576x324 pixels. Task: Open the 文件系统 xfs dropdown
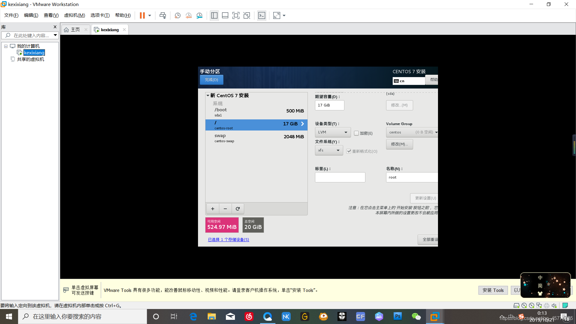click(x=329, y=150)
